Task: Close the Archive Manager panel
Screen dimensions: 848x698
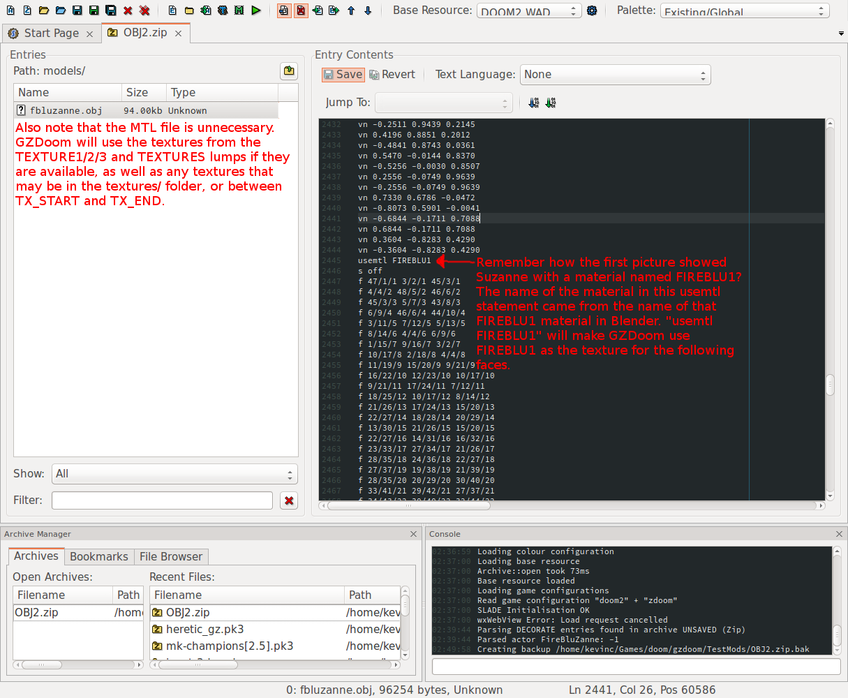Action: 413,534
